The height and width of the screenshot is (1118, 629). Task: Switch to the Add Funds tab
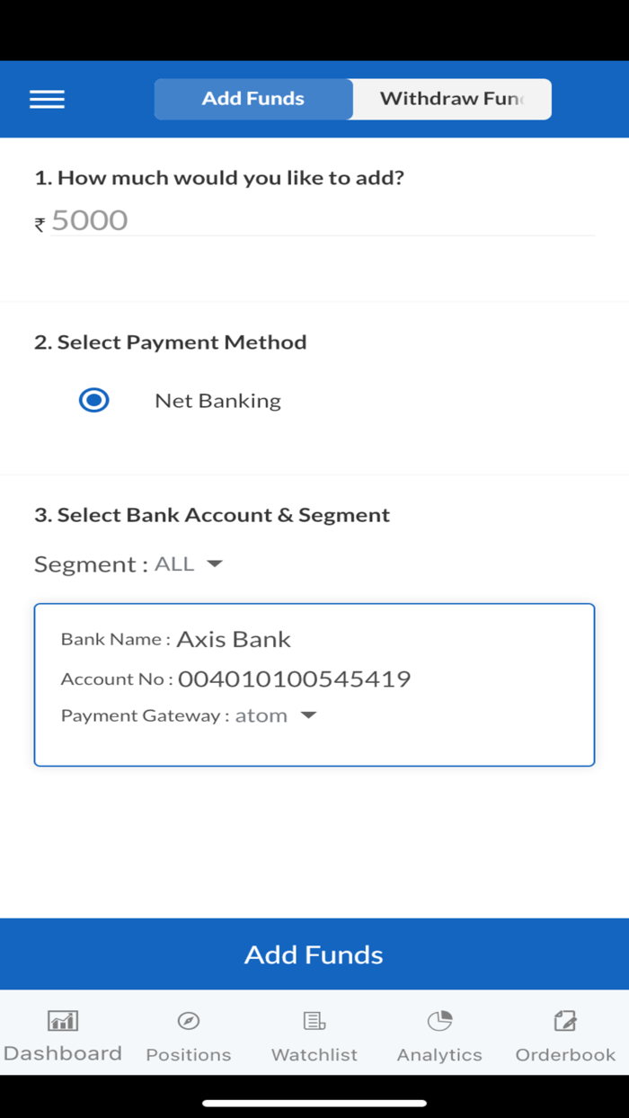pos(253,99)
